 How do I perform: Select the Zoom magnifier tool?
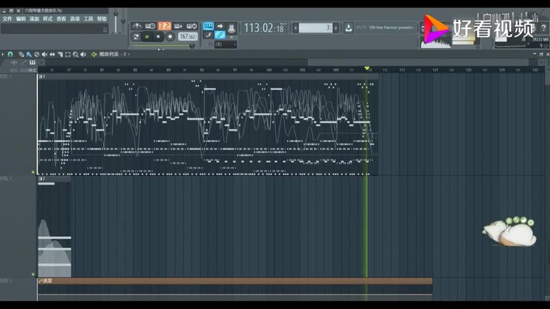tap(76, 54)
